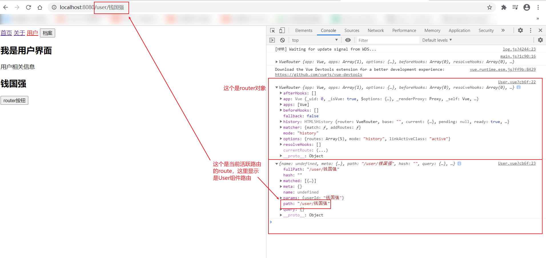Image resolution: width=546 pixels, height=258 pixels.
Task: Click the address bar URL
Action: [x=92, y=7]
